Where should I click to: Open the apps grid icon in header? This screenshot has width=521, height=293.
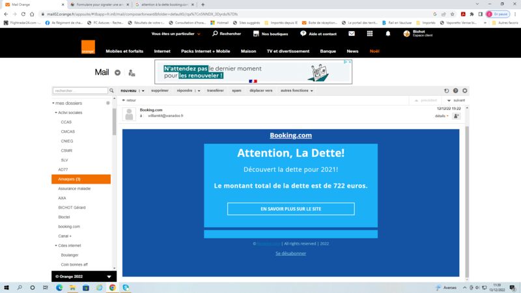369,34
